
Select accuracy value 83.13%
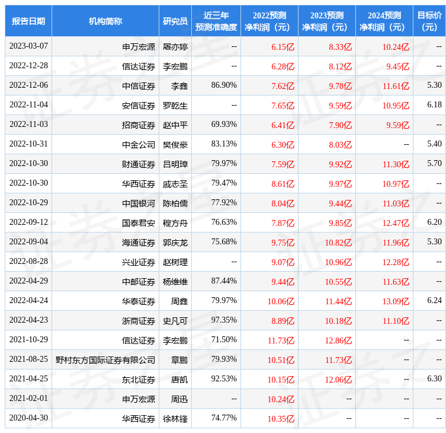224,144
